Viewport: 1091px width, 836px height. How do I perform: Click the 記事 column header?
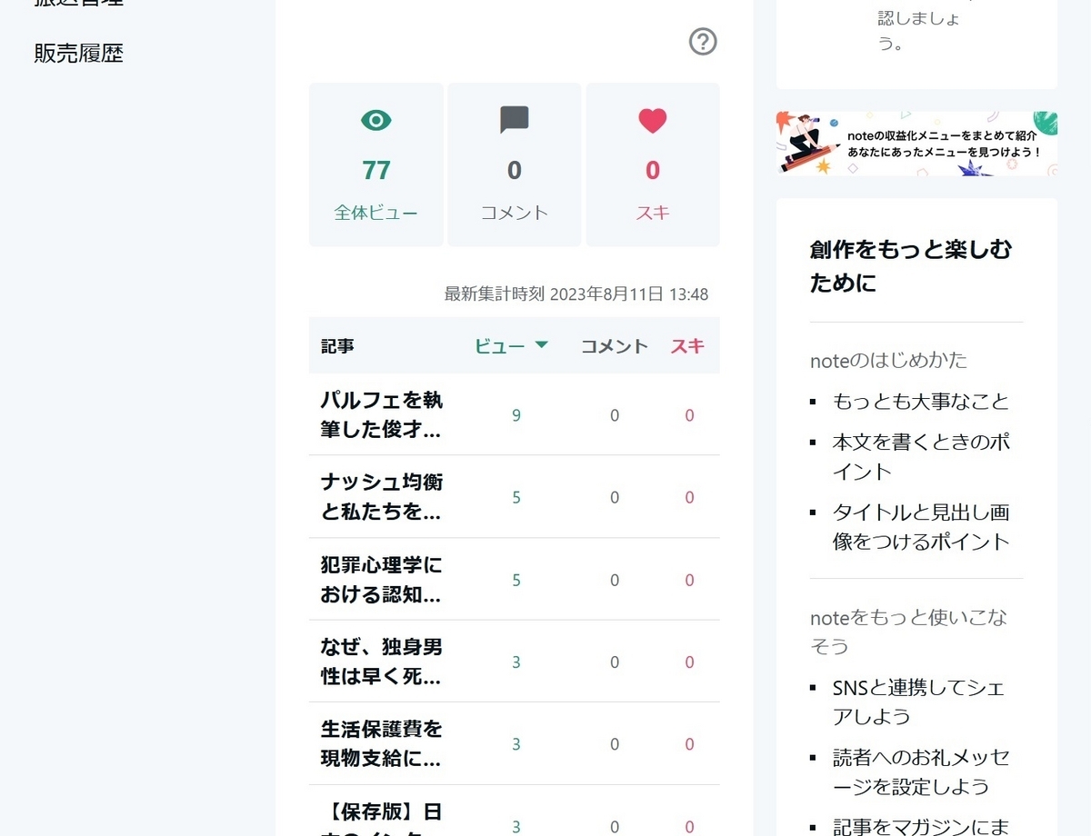pyautogui.click(x=337, y=345)
